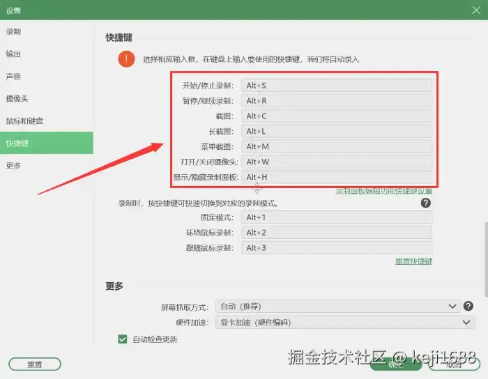488x379 pixels.
Task: Focus the 打开/关闭摄像头 hotkey field Alt+W
Action: tap(337, 162)
